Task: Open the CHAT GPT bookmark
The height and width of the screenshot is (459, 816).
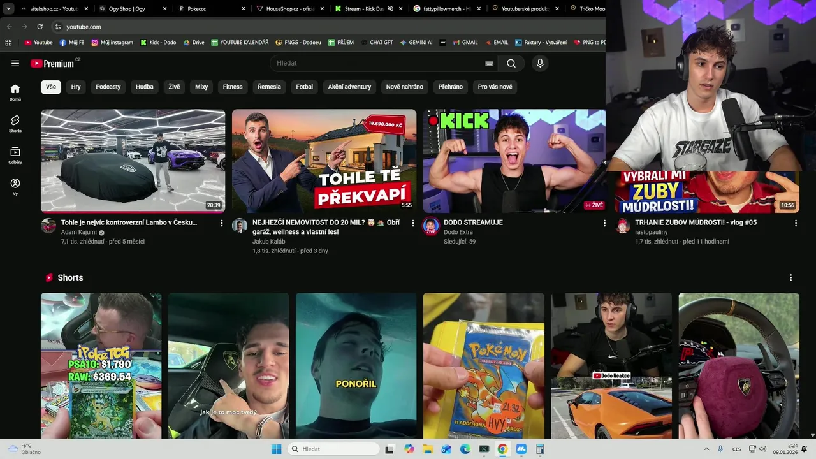Action: coord(377,43)
